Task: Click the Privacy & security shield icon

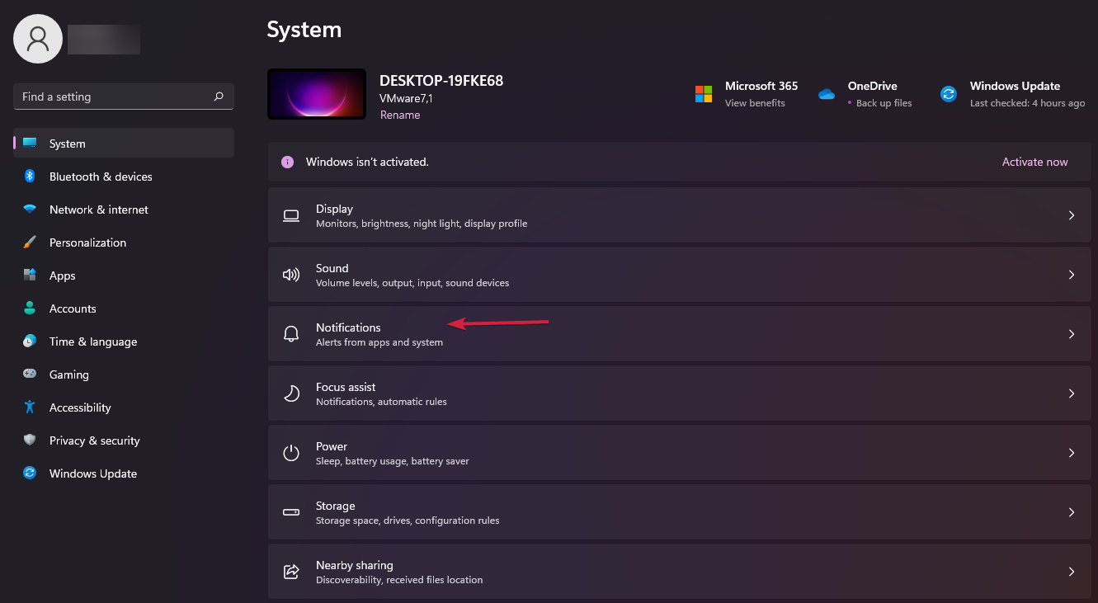Action: [x=30, y=440]
